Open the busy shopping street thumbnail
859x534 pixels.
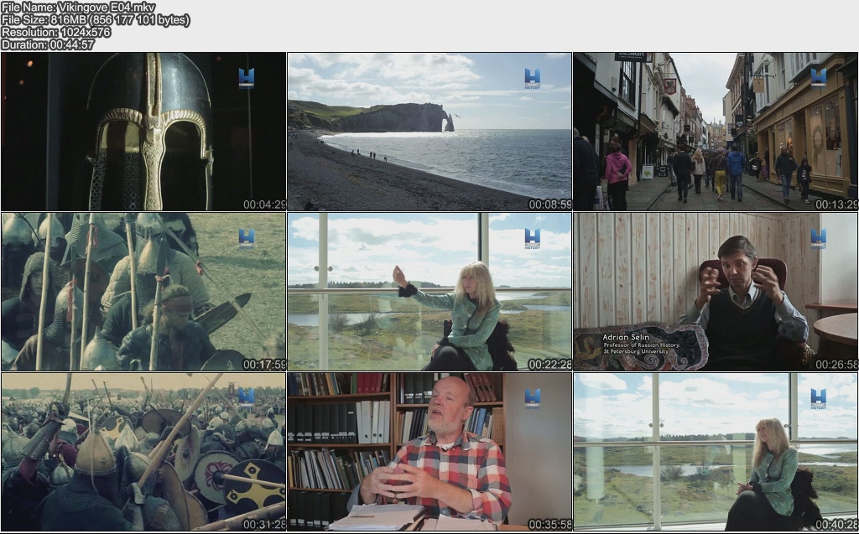pos(715,130)
